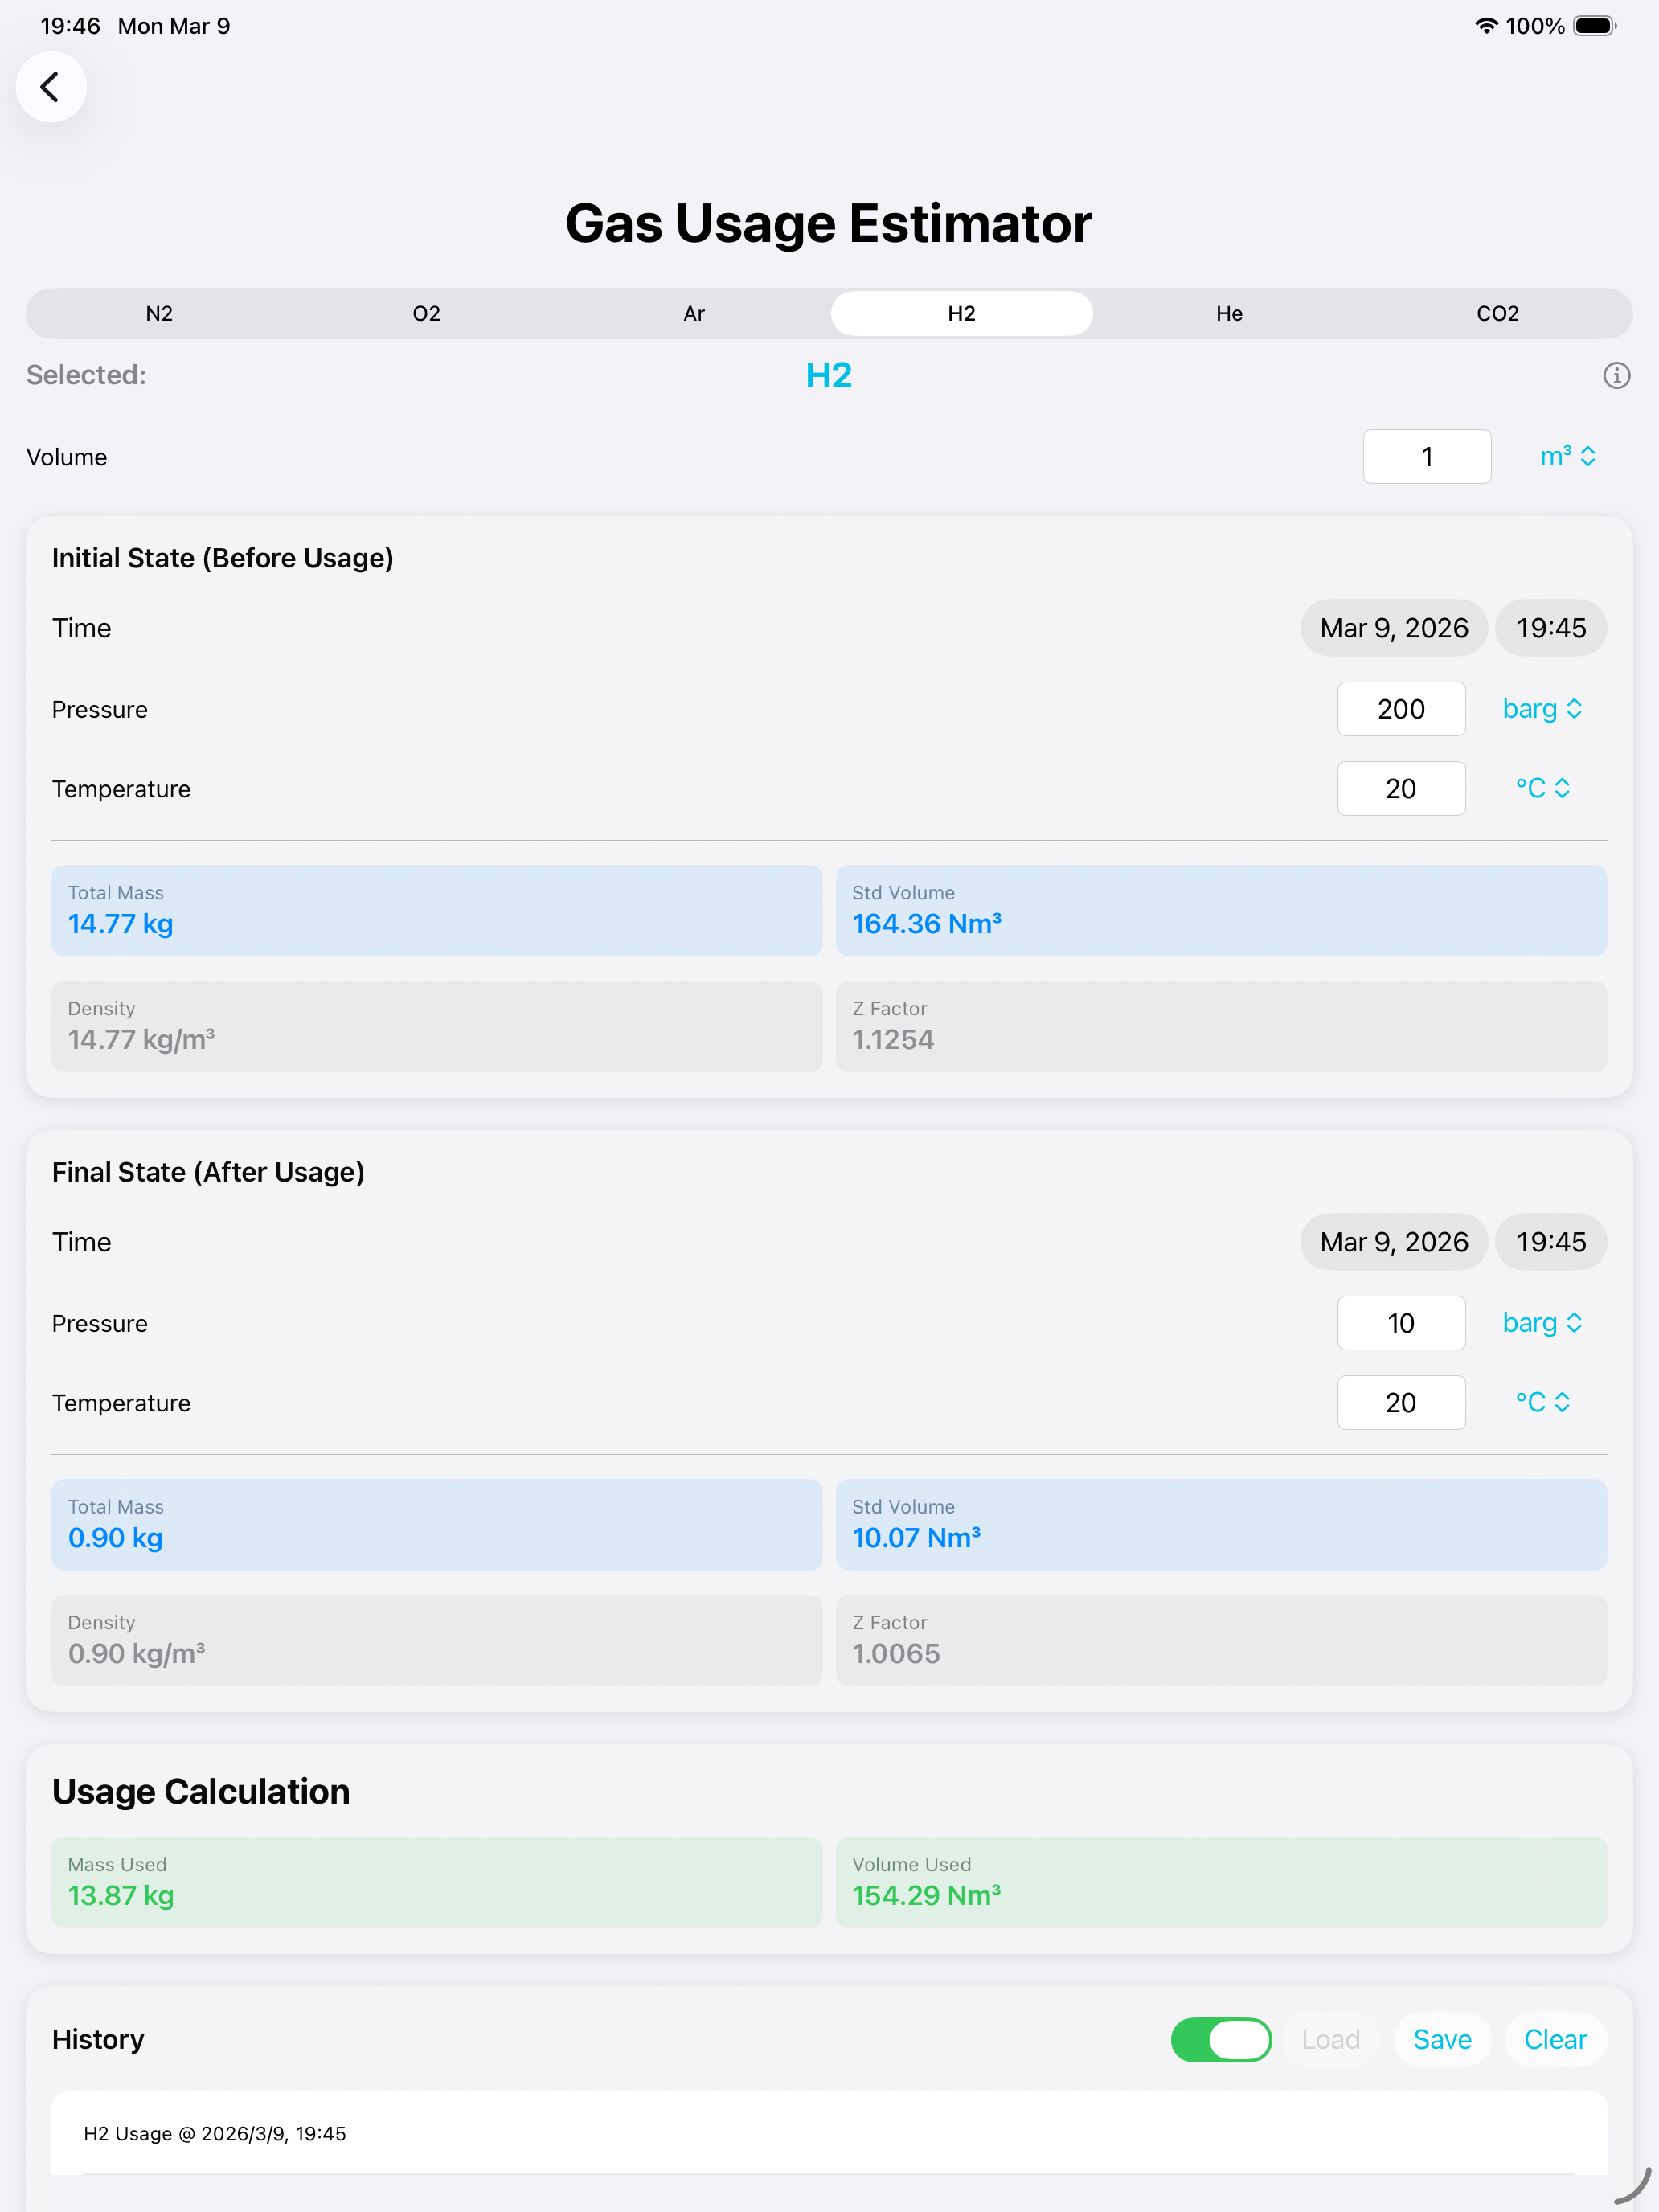This screenshot has width=1659, height=2212.
Task: Tap the back arrow button
Action: tap(50, 87)
